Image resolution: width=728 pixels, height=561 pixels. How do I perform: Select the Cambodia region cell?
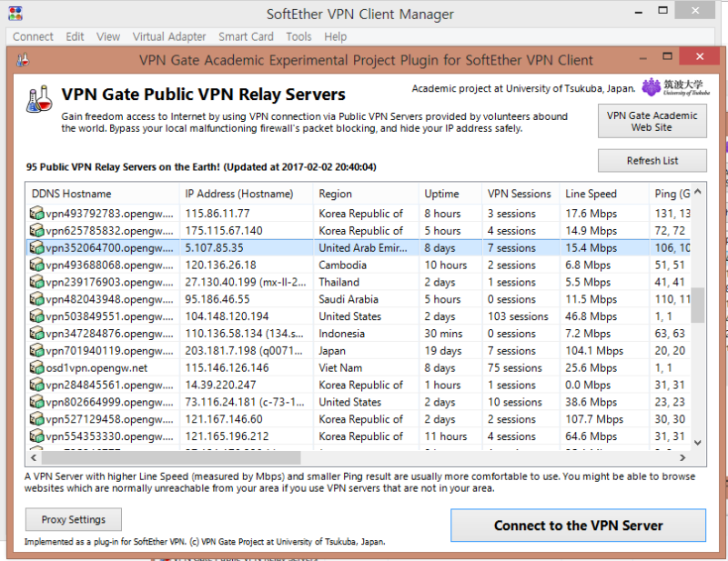tap(342, 265)
